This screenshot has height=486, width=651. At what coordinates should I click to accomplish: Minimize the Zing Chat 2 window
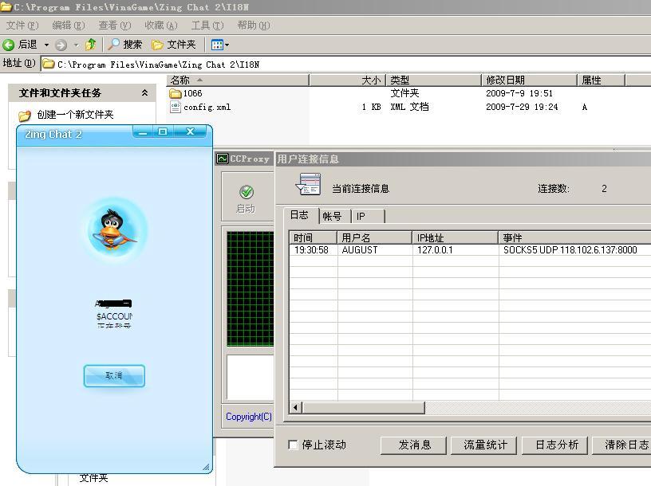(x=142, y=132)
